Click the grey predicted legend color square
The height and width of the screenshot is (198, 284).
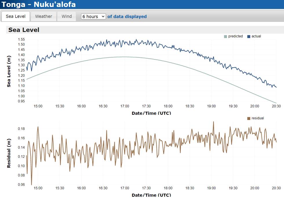coord(225,36)
